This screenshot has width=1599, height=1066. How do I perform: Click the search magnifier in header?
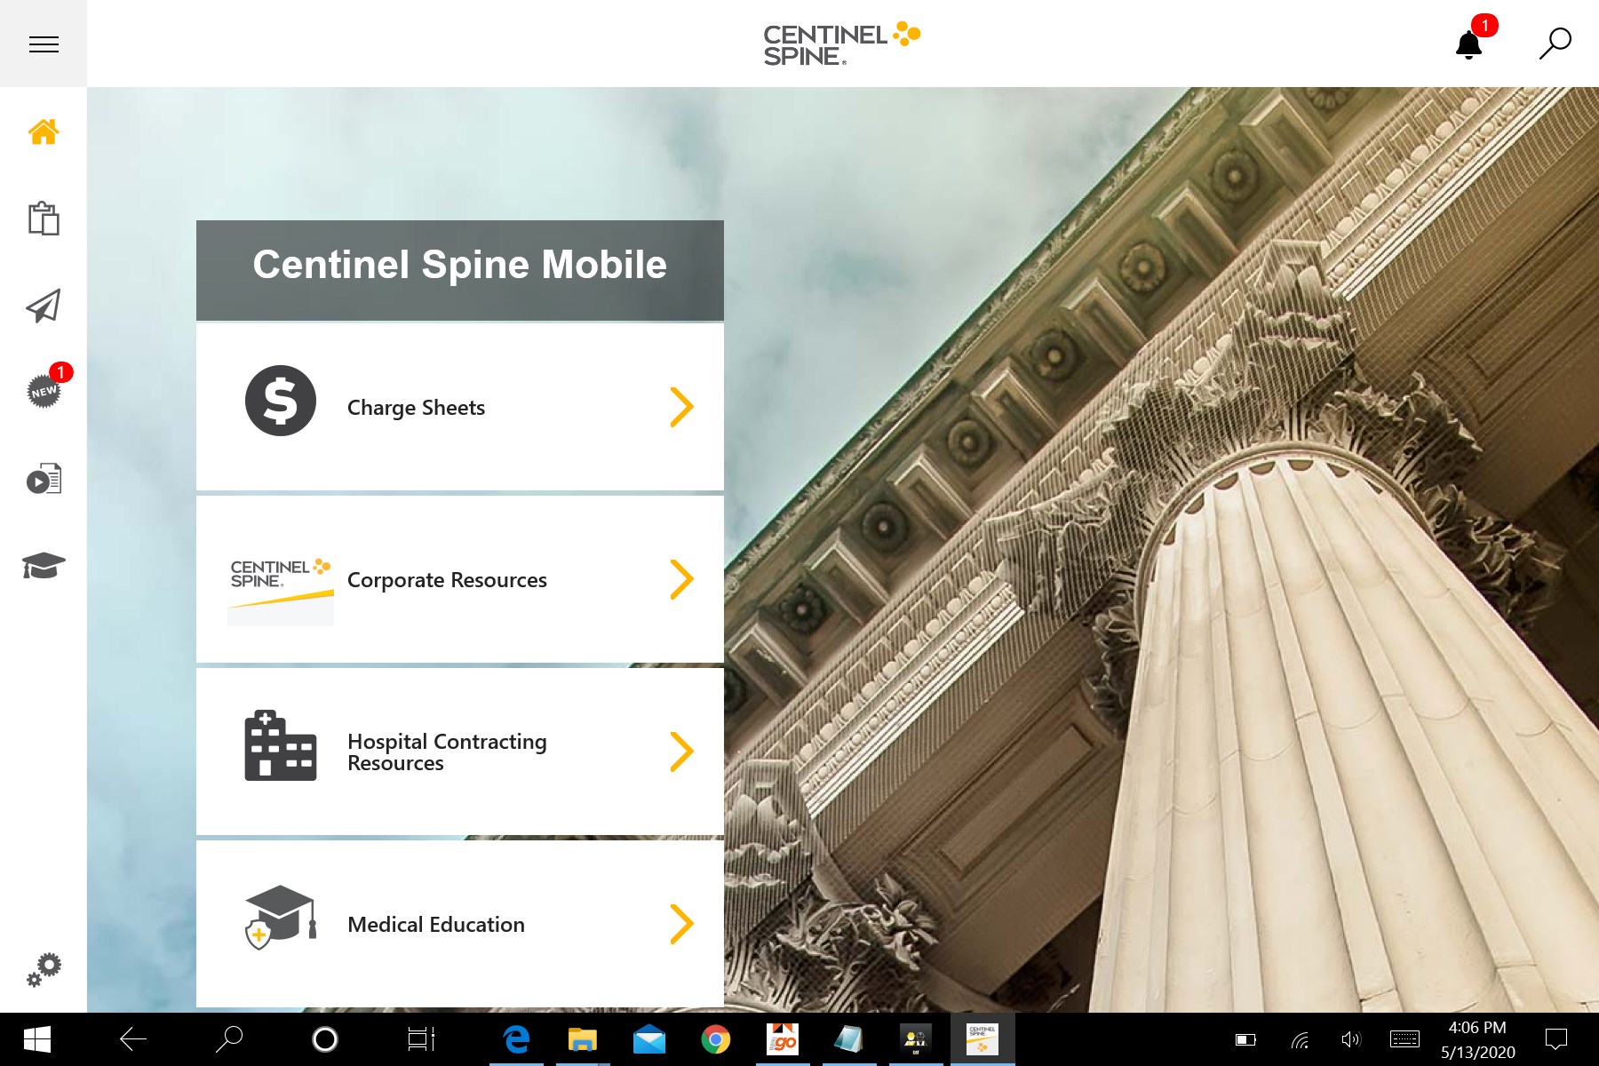pos(1555,44)
